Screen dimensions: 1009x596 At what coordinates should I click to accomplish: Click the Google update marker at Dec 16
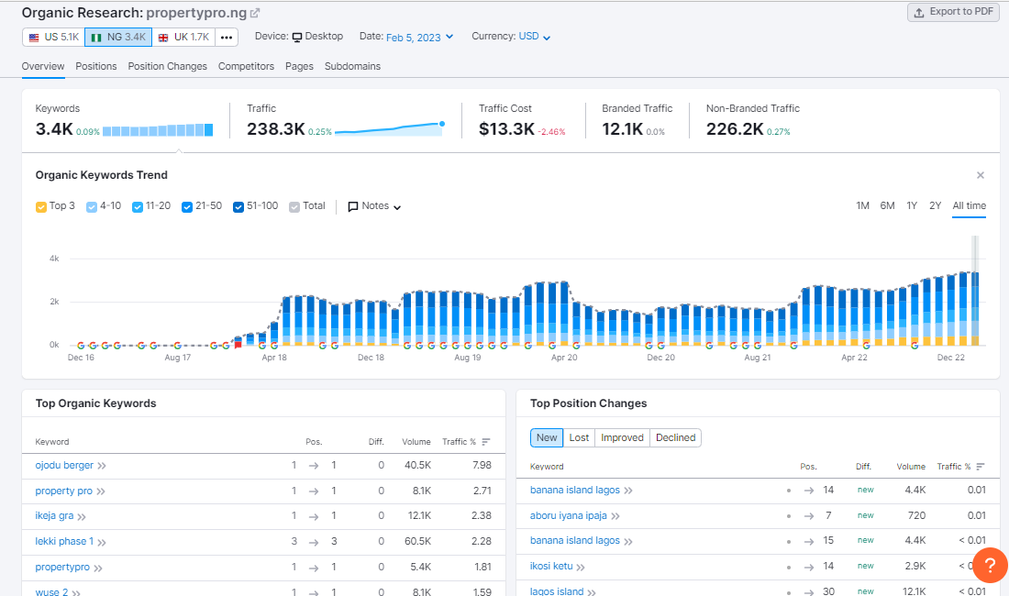point(81,346)
